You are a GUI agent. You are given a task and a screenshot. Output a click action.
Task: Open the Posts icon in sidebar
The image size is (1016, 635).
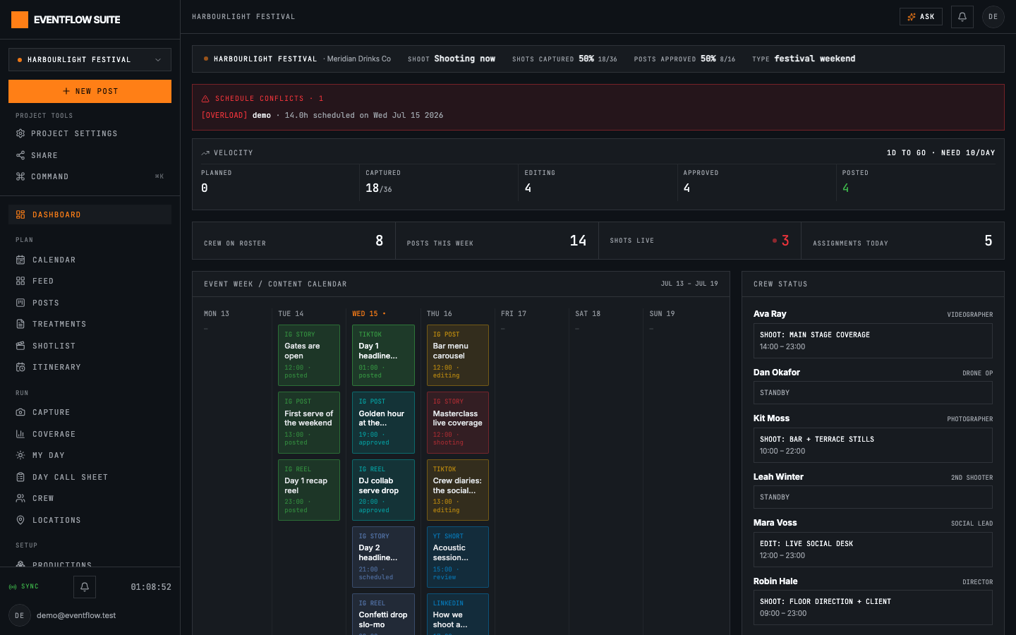20,303
